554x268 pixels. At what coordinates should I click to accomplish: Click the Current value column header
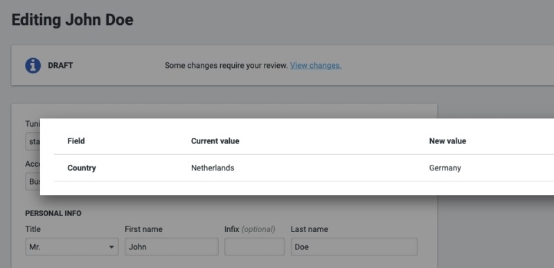tap(215, 141)
